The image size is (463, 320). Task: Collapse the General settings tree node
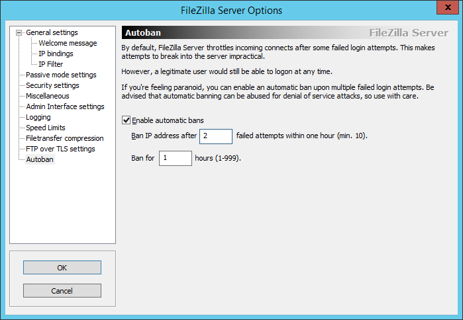tap(19, 32)
